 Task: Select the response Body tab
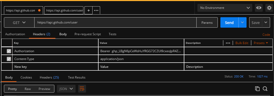coord(9,77)
